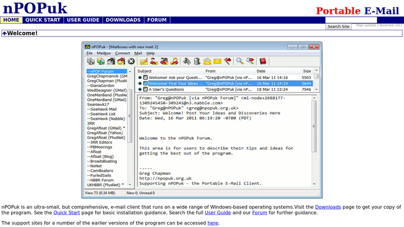The image size is (404, 227).
Task: Select the SeaHawk17 mailbox in list
Action: coord(98,104)
